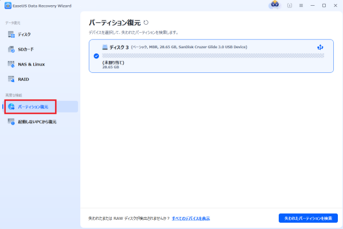Viewport: 343px width, 229px height.
Task: Toggle the ディスク 3 selection checkmark
Action: [96, 56]
